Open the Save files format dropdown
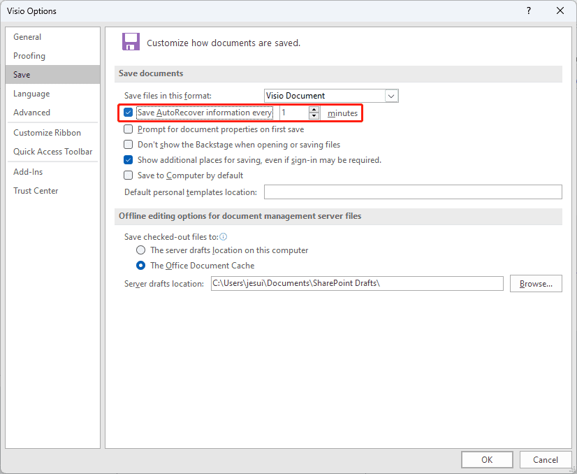The image size is (577, 474). (x=391, y=96)
